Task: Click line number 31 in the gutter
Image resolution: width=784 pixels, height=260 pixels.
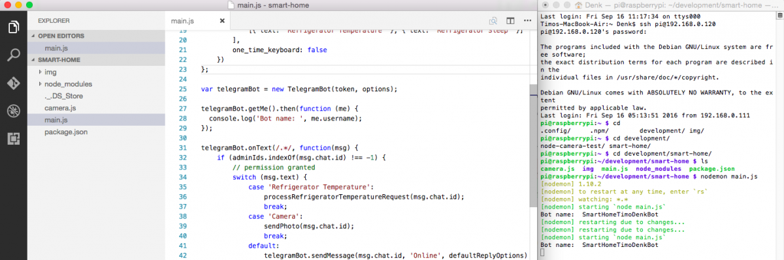Action: [182, 147]
